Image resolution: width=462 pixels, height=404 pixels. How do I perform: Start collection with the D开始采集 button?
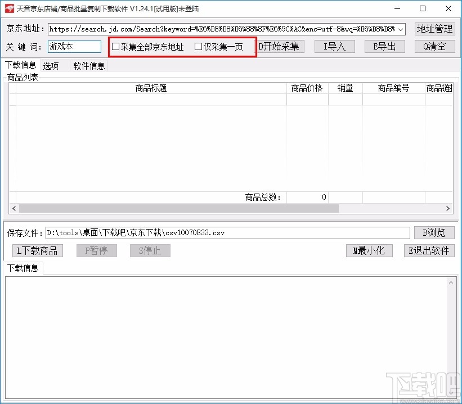(281, 47)
